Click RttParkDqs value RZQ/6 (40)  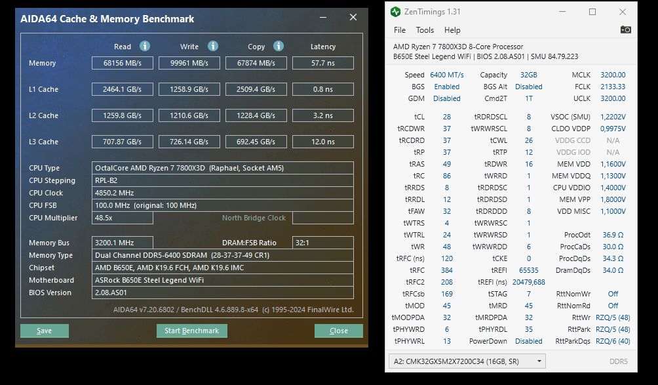(x=613, y=341)
